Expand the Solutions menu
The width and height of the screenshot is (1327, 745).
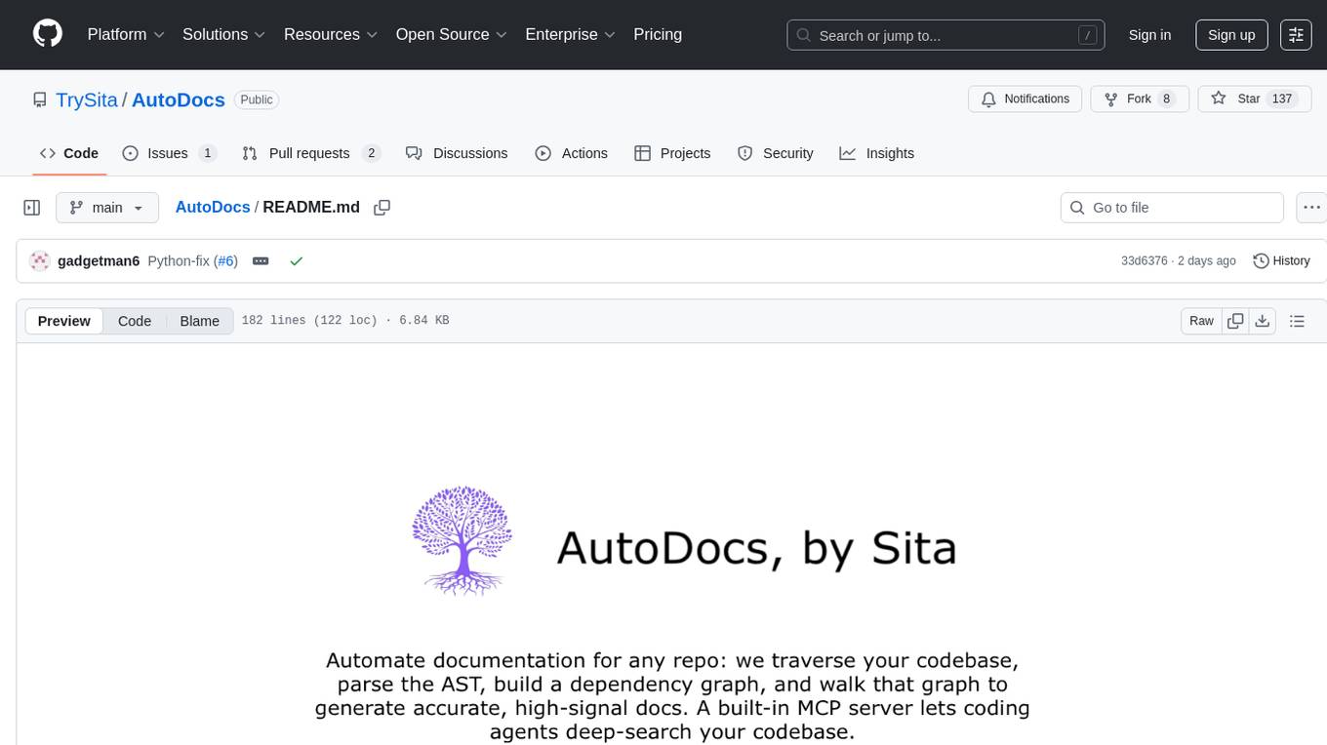tap(224, 34)
